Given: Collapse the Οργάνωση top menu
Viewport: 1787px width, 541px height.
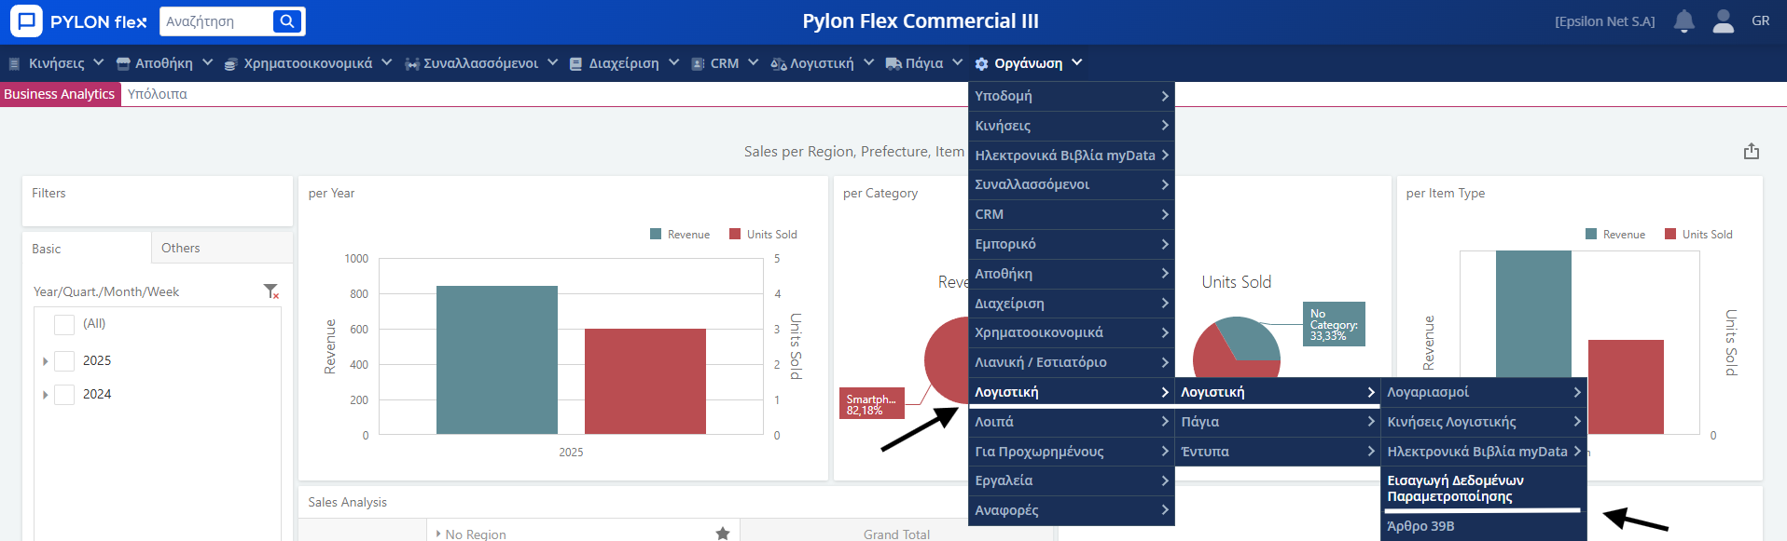Looking at the screenshot, I should (1028, 63).
